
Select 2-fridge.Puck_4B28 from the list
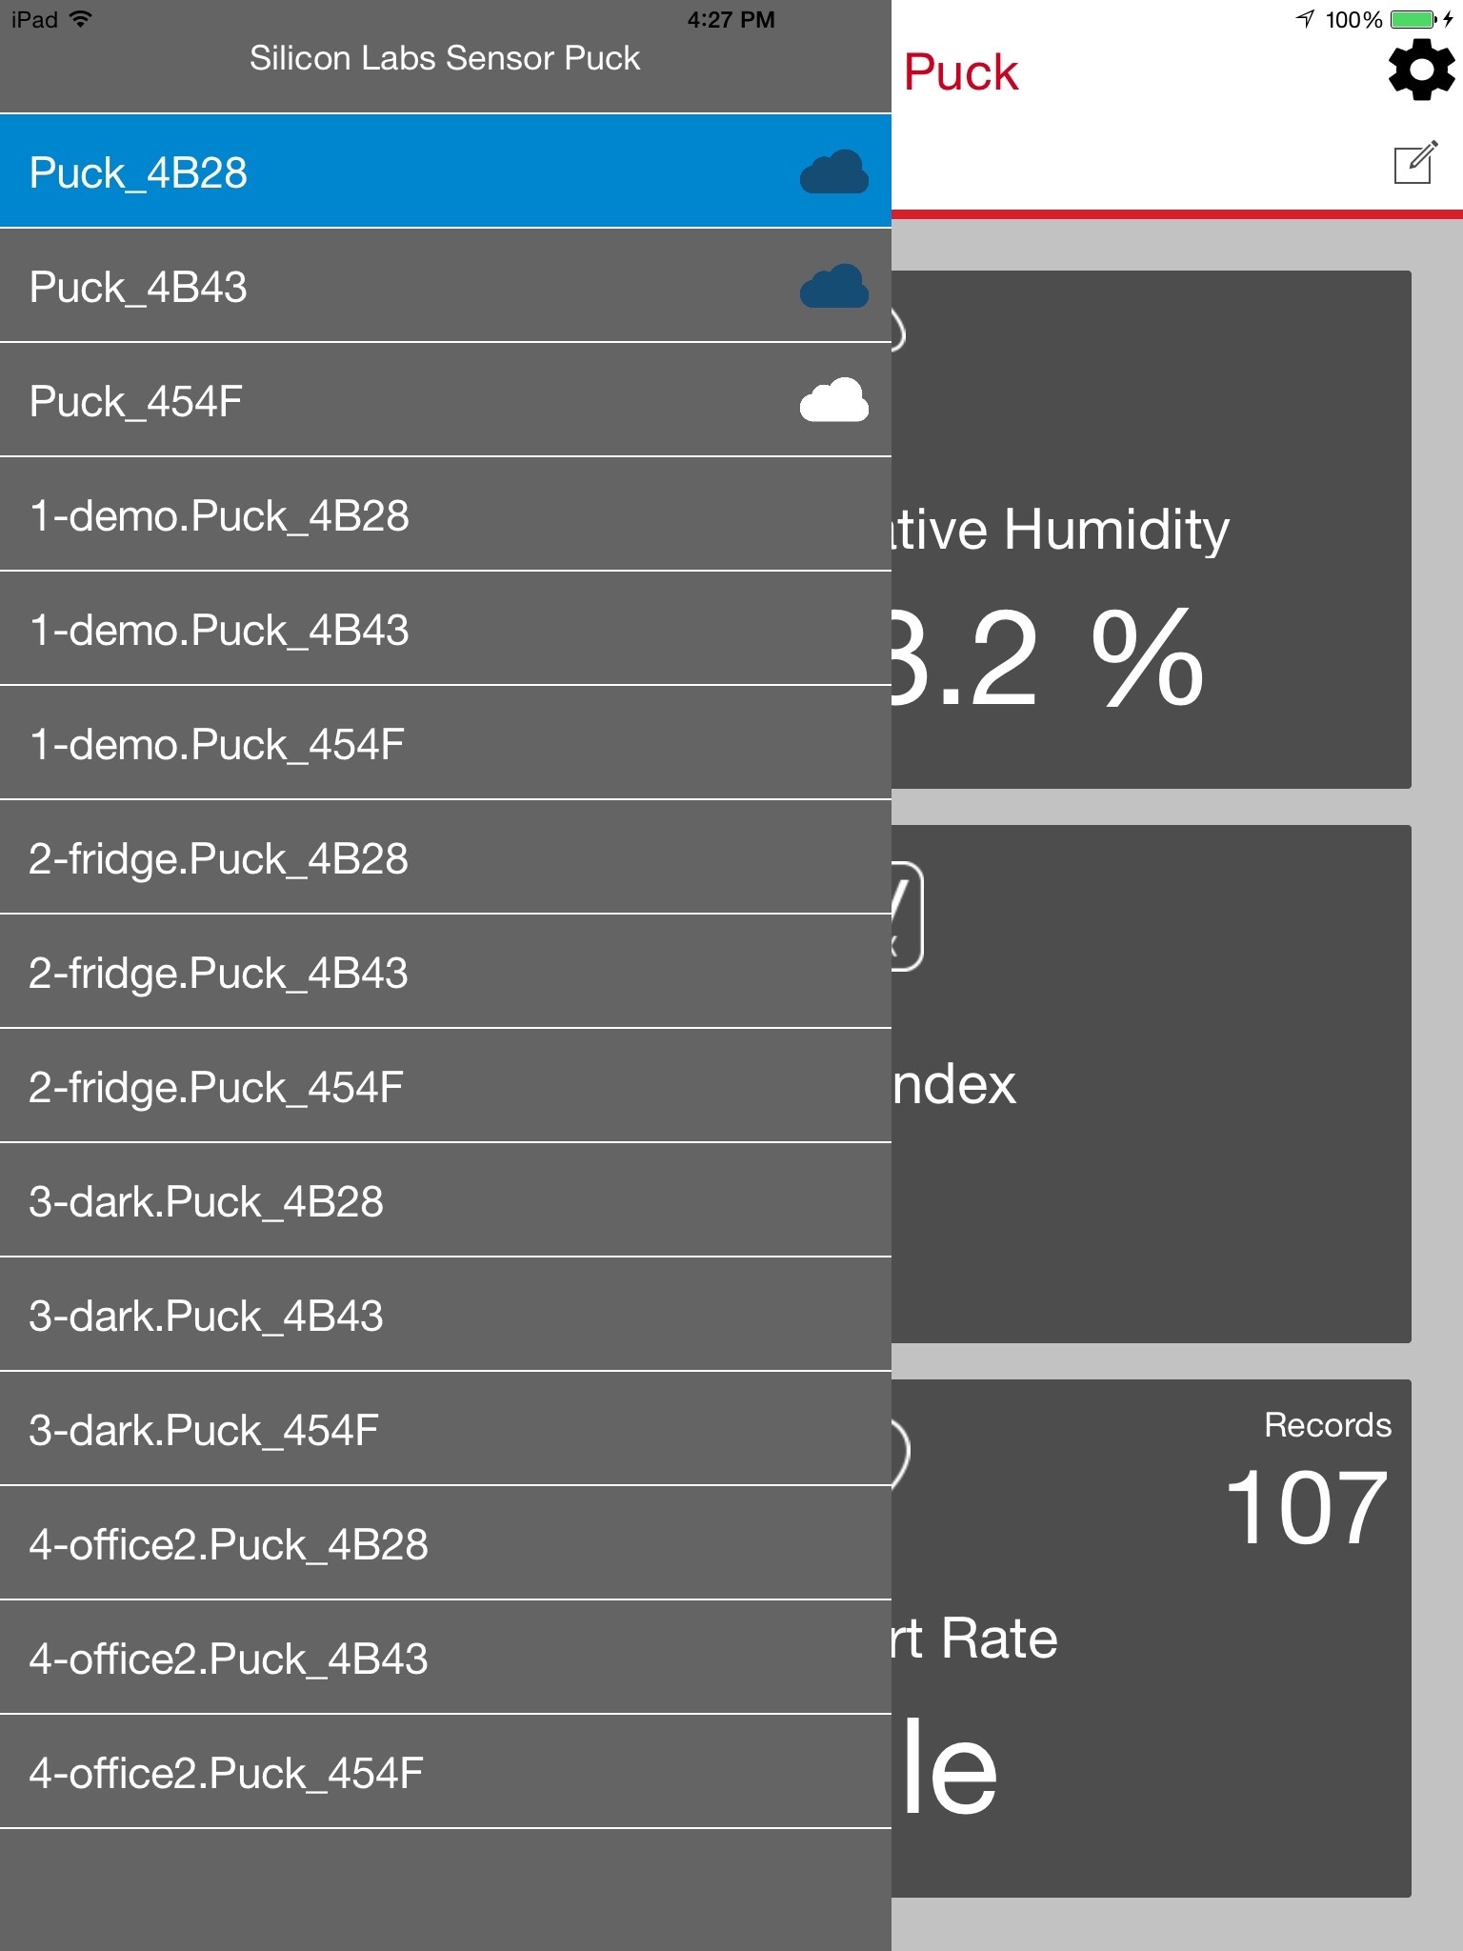point(381,858)
